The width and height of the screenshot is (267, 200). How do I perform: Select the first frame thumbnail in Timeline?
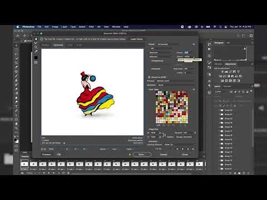(24, 164)
